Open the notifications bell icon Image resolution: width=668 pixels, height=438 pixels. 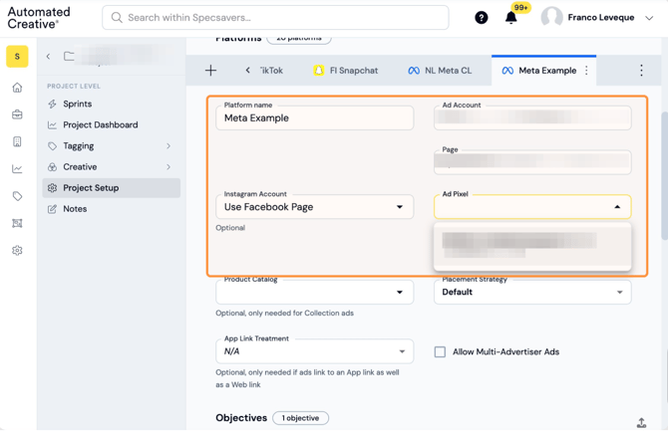point(510,18)
